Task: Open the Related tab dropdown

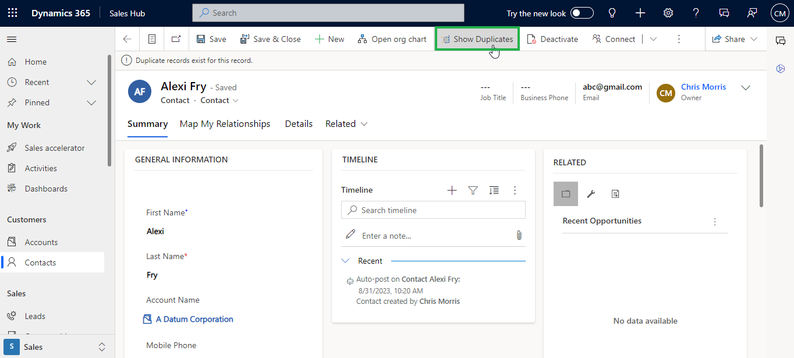Action: click(346, 124)
